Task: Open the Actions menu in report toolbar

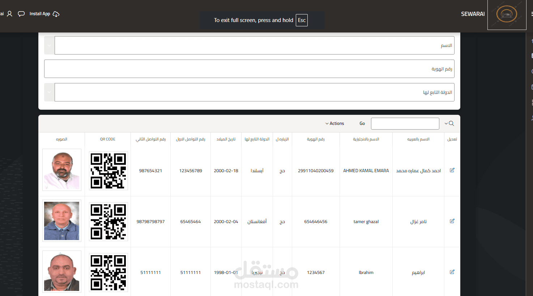Action: (x=334, y=123)
